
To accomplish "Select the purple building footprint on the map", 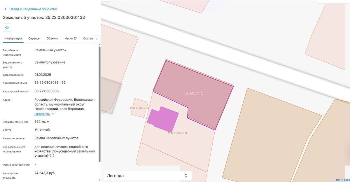I will pos(163,119).
